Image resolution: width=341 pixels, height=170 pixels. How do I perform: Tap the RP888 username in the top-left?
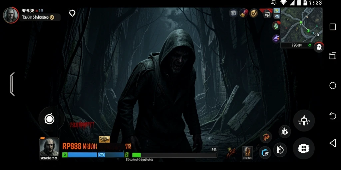click(x=28, y=11)
